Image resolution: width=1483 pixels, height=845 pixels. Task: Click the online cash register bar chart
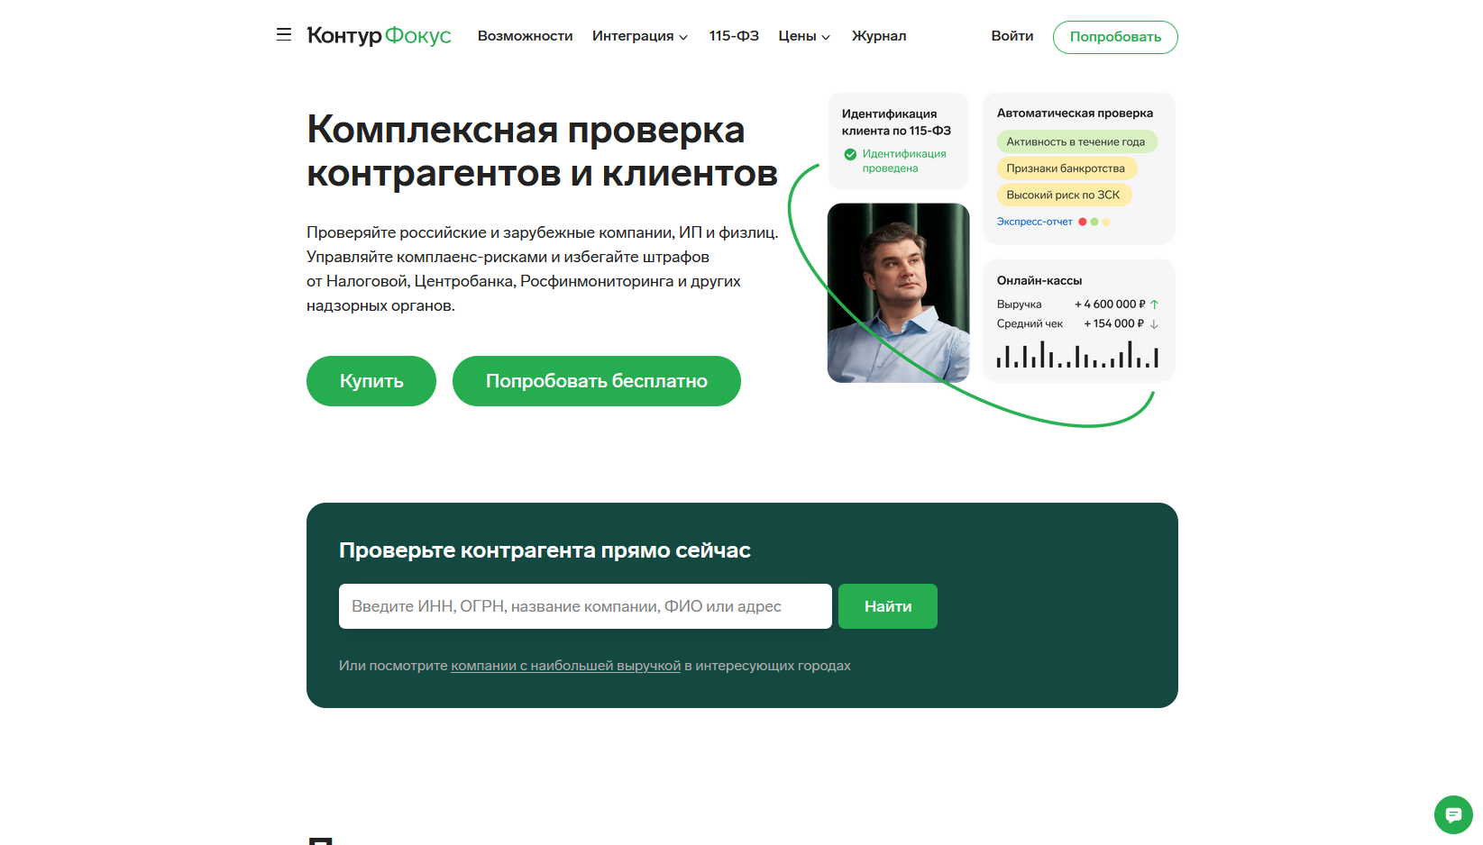[x=1077, y=354]
